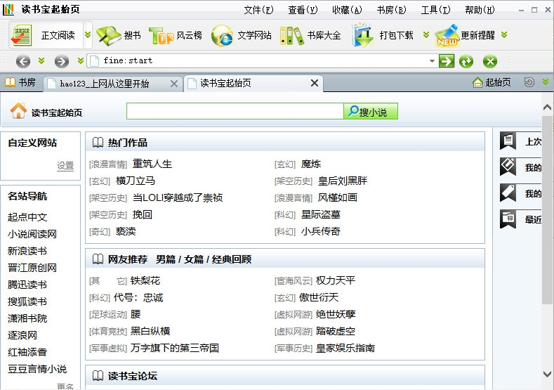The height and width of the screenshot is (390, 554).
Task: Click the 上次 bookmark icon in right panel
Action: (x=508, y=141)
